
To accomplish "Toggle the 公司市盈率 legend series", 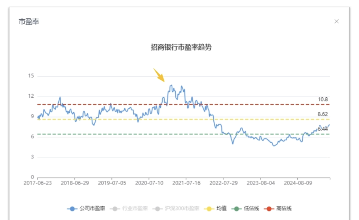I will click(86, 208).
